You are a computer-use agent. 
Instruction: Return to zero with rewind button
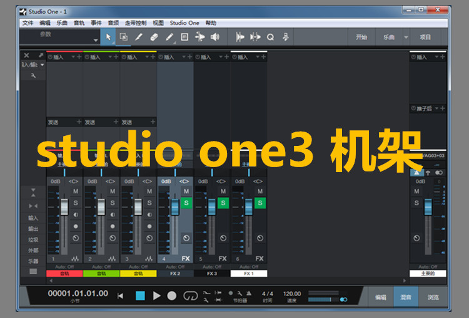pyautogui.click(x=120, y=296)
